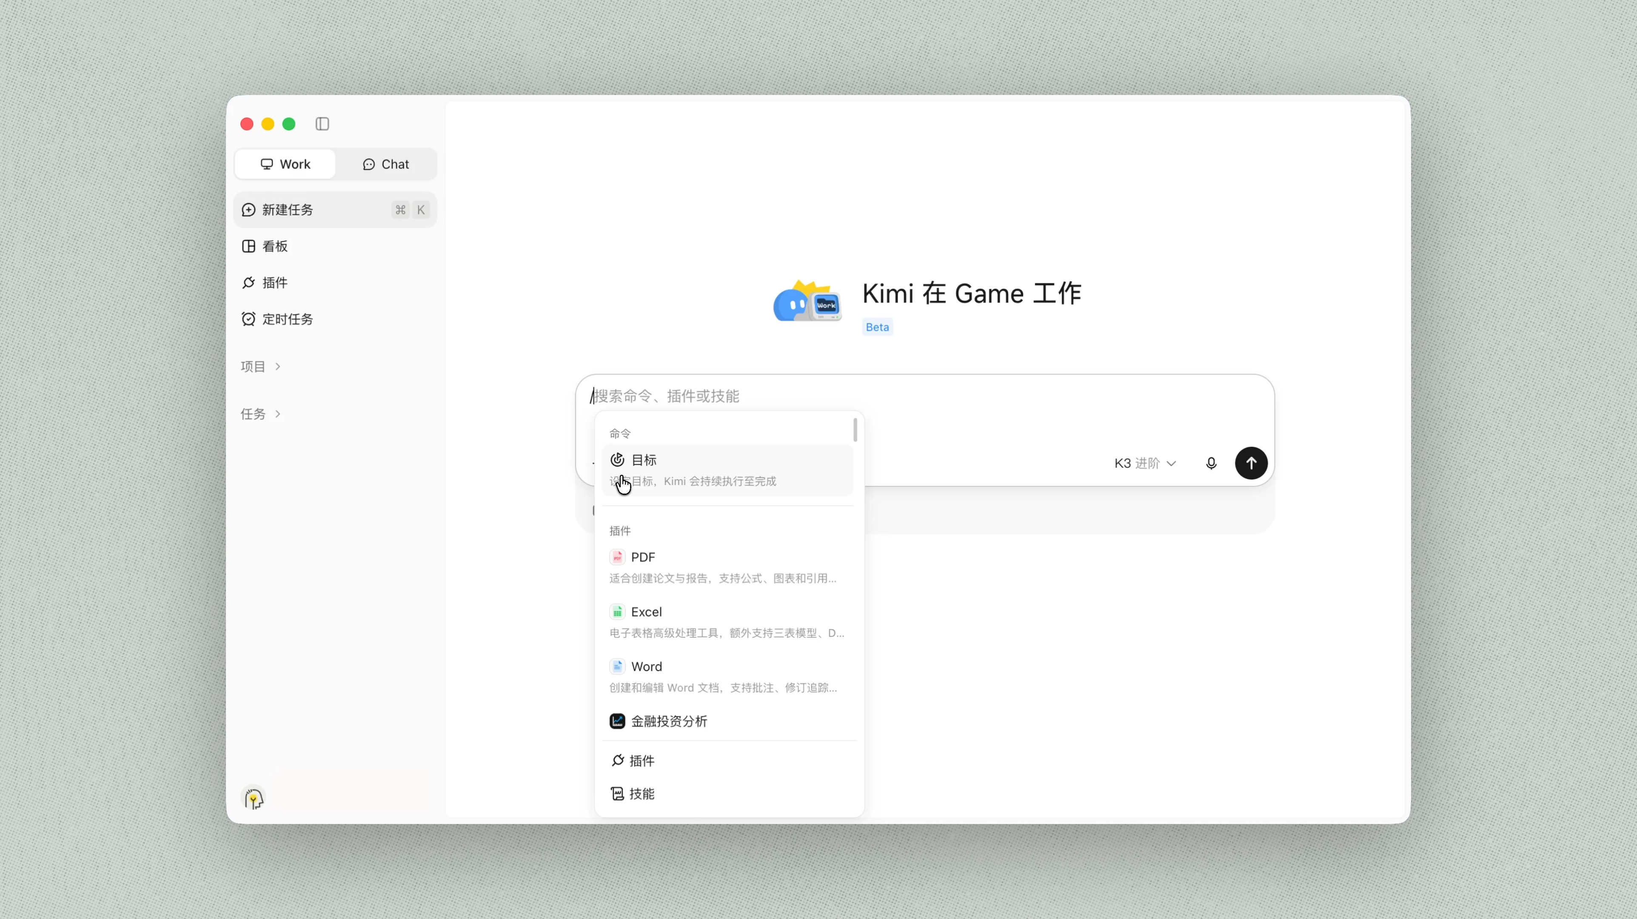Choose the PDF plugin
Image resolution: width=1637 pixels, height=919 pixels.
tap(727, 567)
